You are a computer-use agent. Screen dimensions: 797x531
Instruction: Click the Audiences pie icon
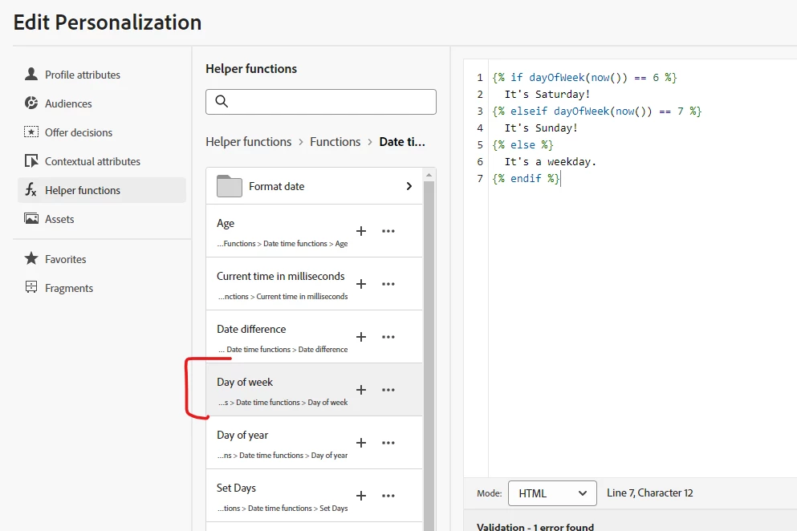[x=31, y=103]
